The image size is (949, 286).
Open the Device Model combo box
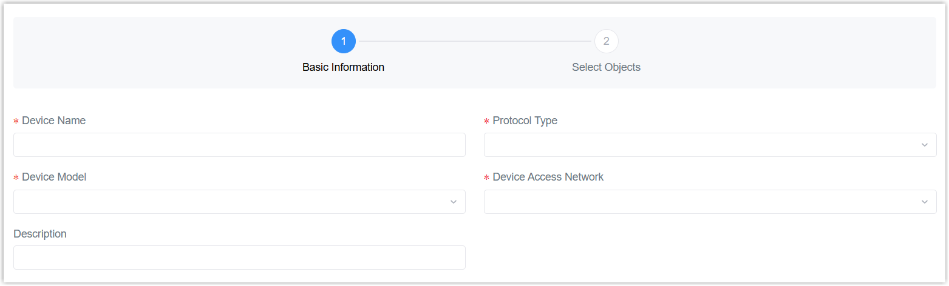231,202
